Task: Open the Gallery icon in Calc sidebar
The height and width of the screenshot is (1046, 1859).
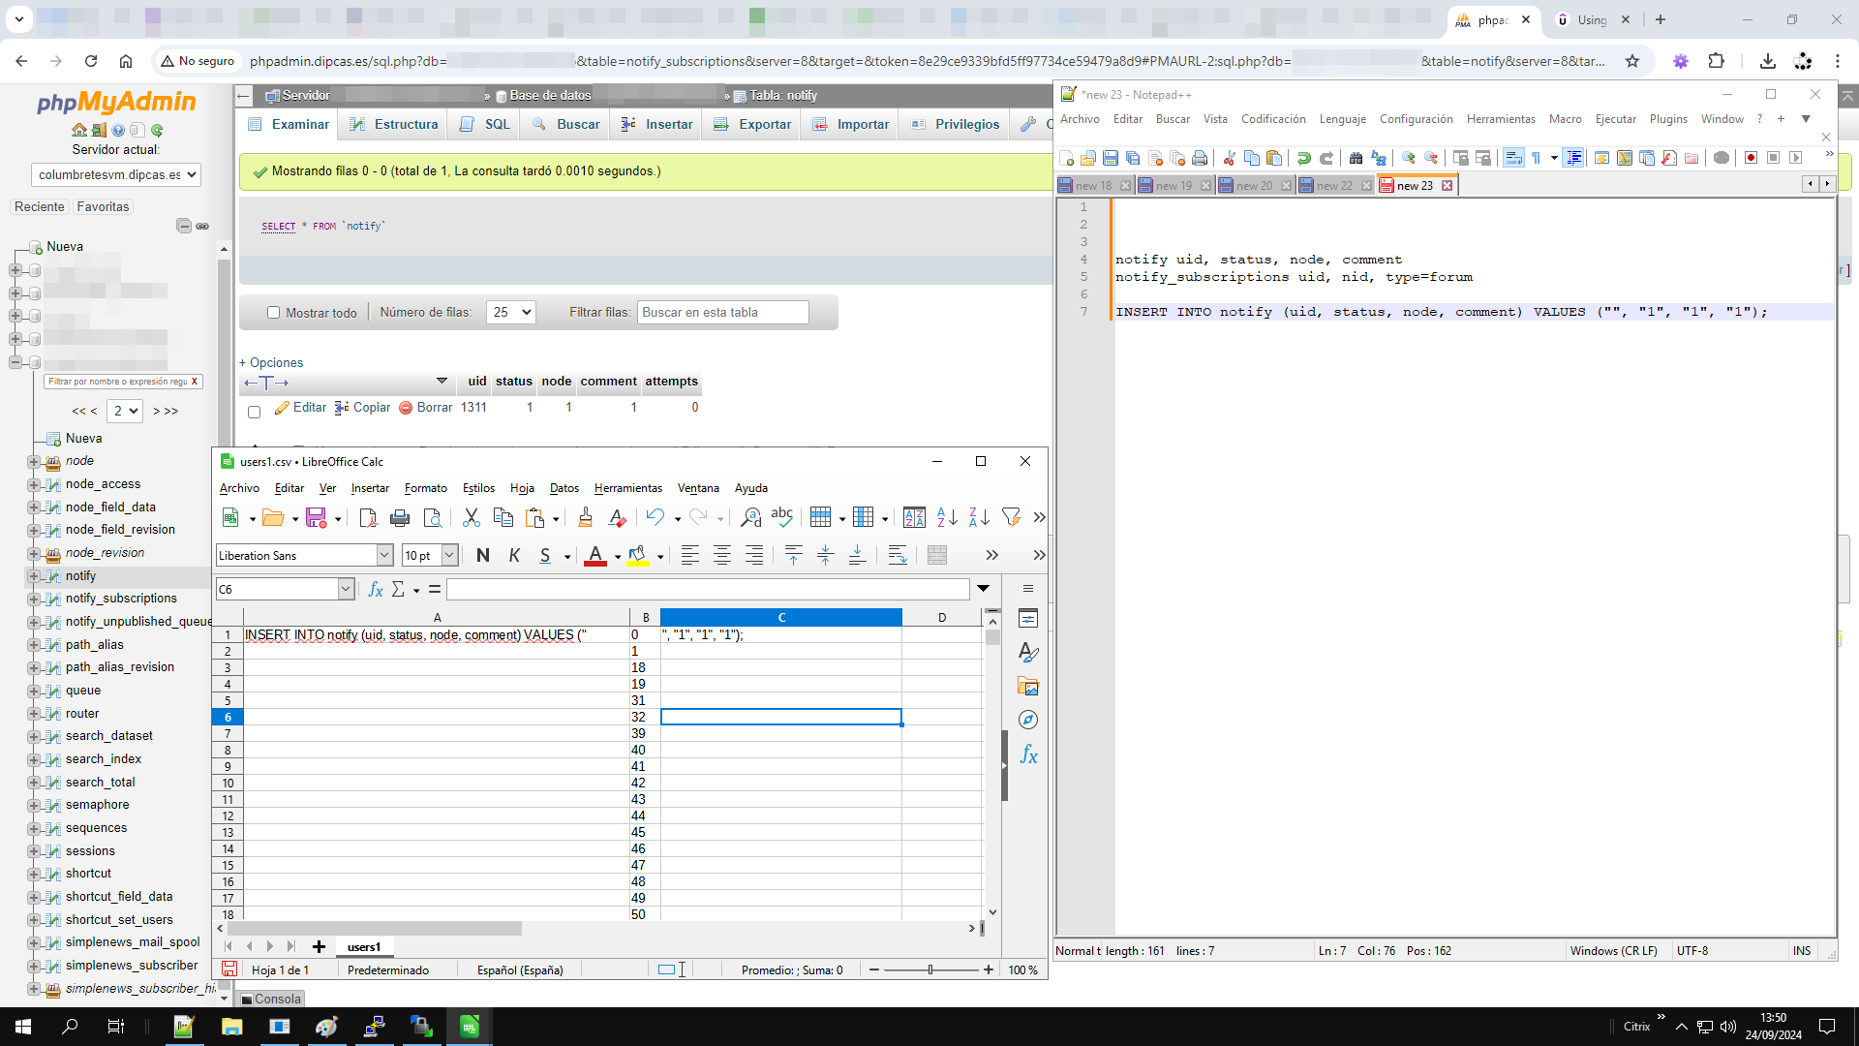Action: click(1028, 687)
